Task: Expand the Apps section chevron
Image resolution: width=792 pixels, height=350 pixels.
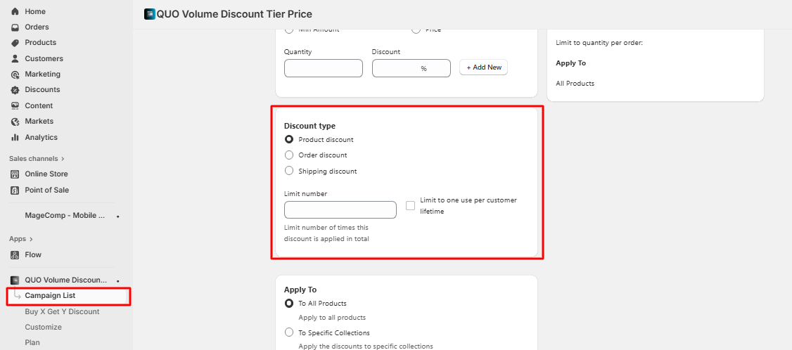Action: tap(32, 239)
